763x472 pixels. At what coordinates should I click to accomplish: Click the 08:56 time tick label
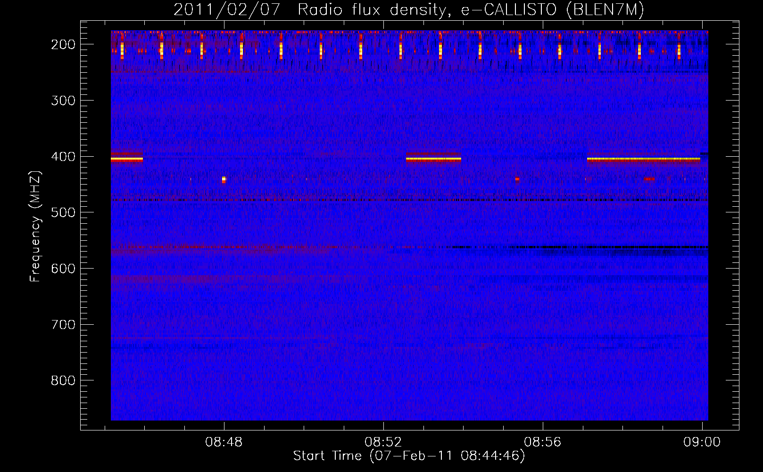click(543, 442)
